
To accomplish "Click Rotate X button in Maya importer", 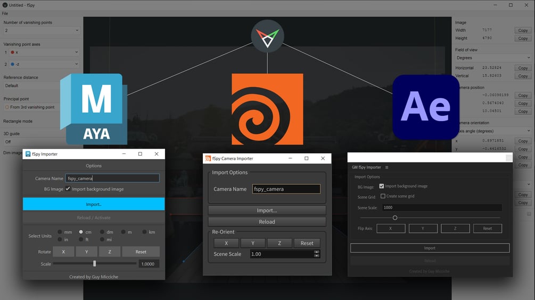I will coord(63,252).
